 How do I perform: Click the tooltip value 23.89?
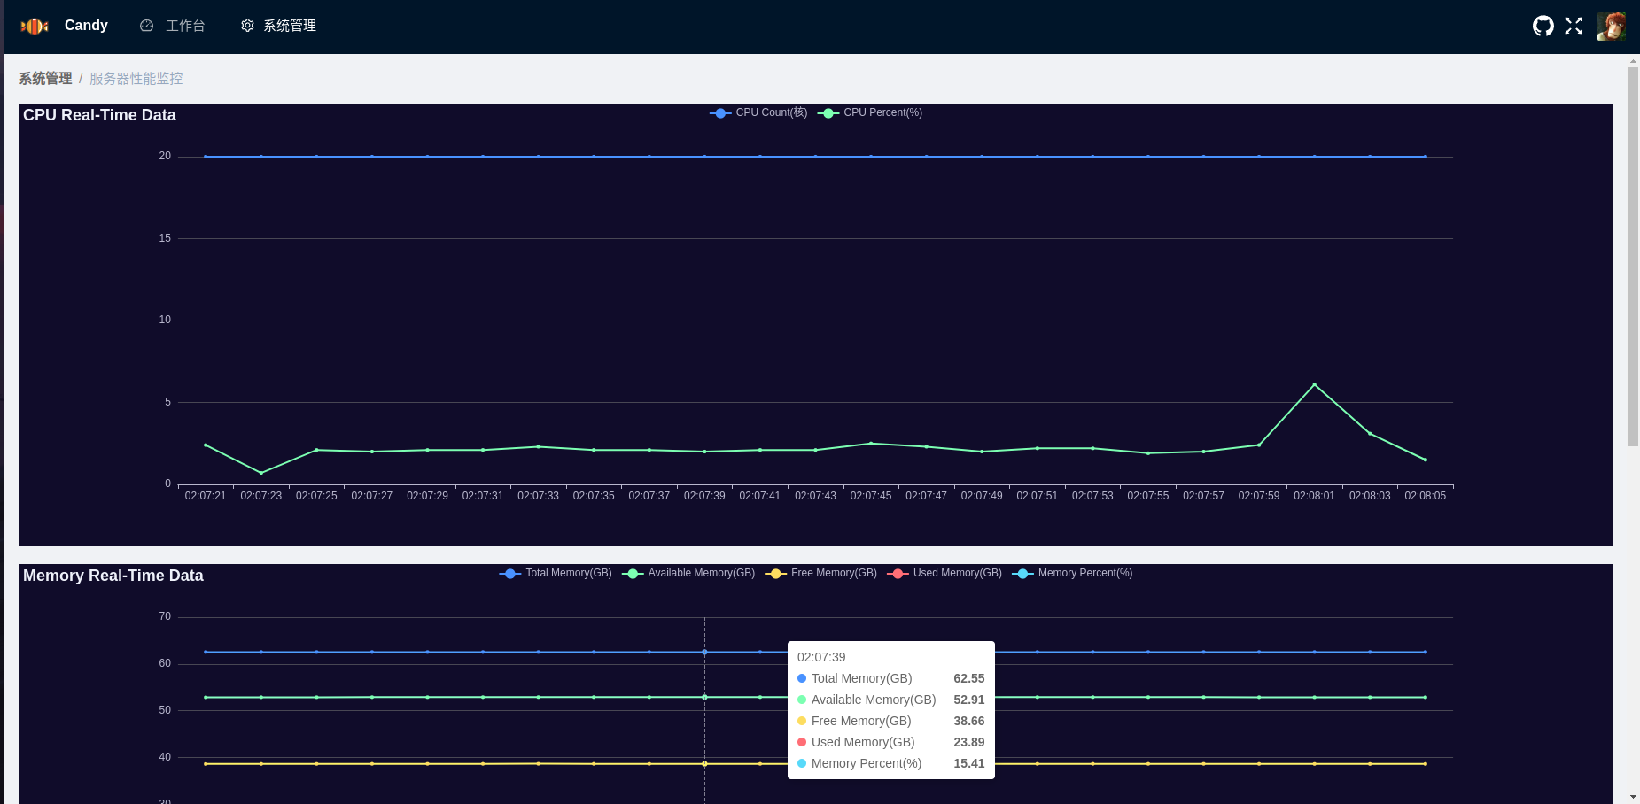(969, 742)
